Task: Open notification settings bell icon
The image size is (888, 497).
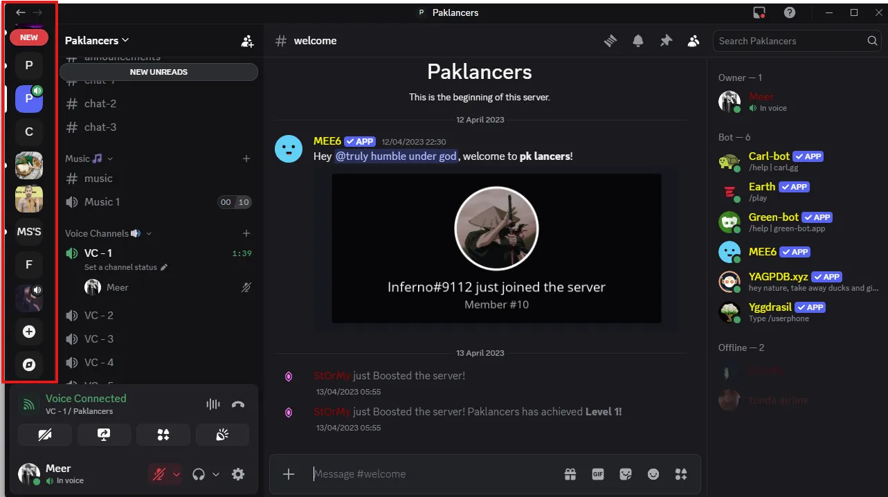Action: pos(637,41)
